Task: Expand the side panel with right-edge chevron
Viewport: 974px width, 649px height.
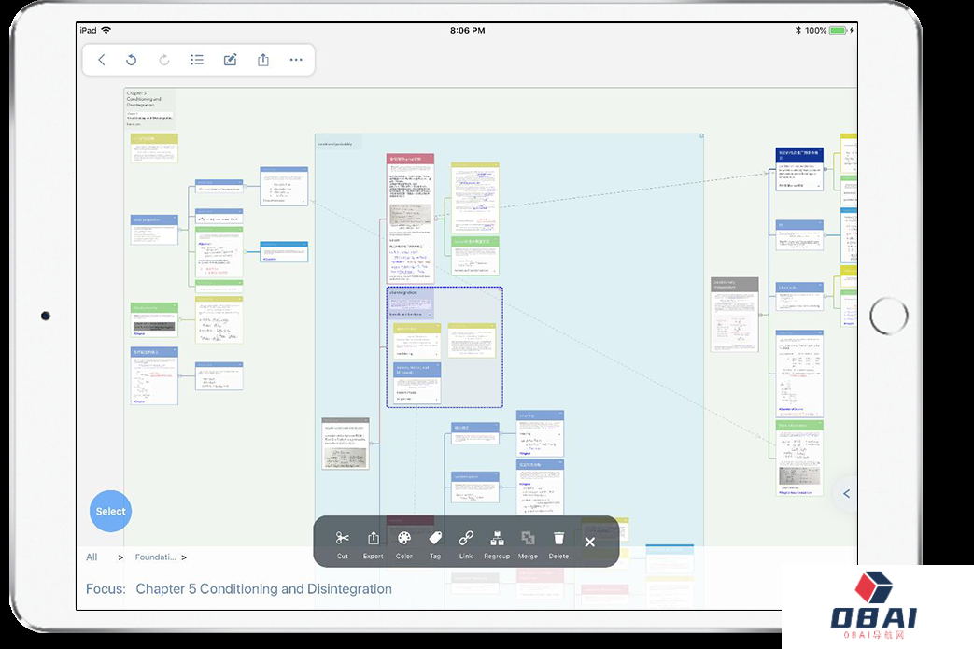Action: [x=846, y=494]
